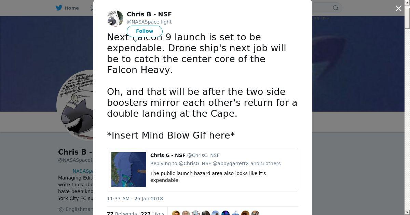Open Chris B - NSF avatar in tweet

(x=115, y=18)
